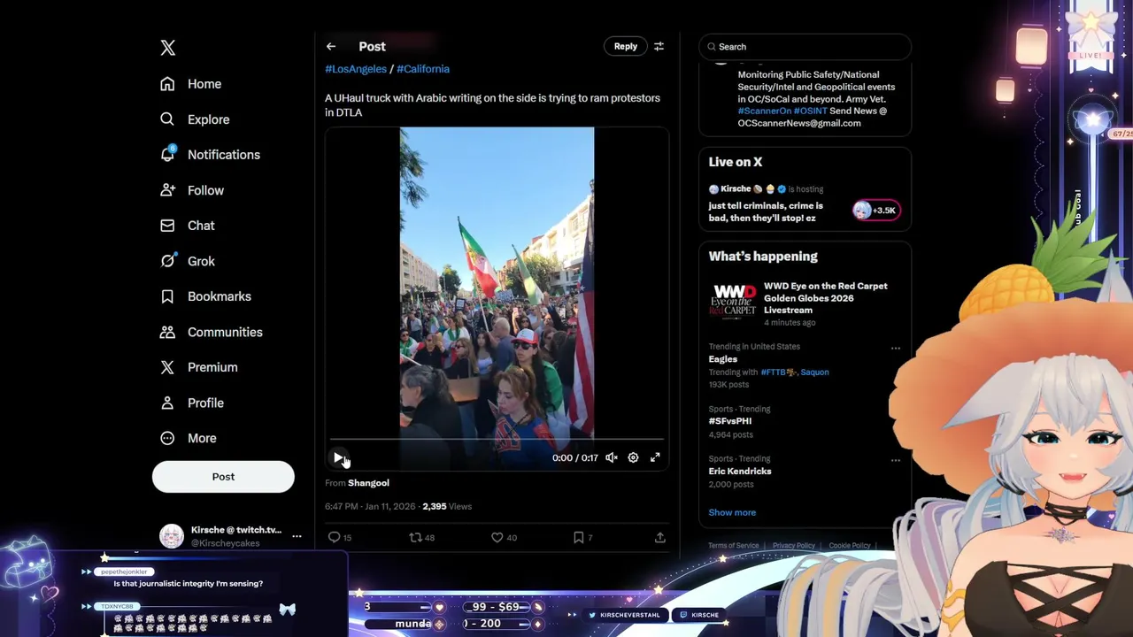Like the post with heart icon
The image size is (1133, 637).
[497, 537]
